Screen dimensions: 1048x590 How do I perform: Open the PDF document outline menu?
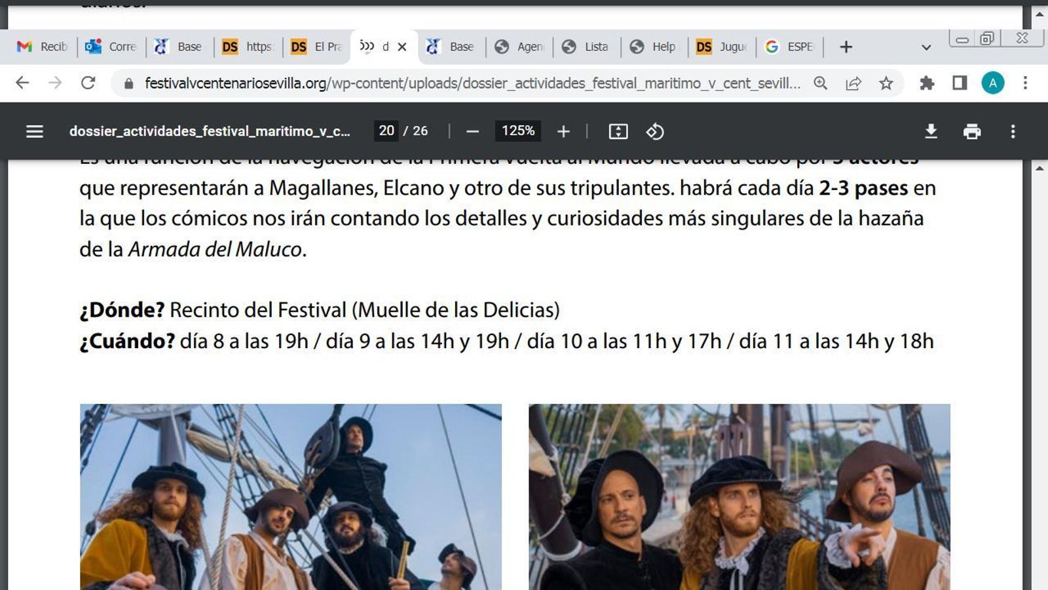tap(33, 131)
